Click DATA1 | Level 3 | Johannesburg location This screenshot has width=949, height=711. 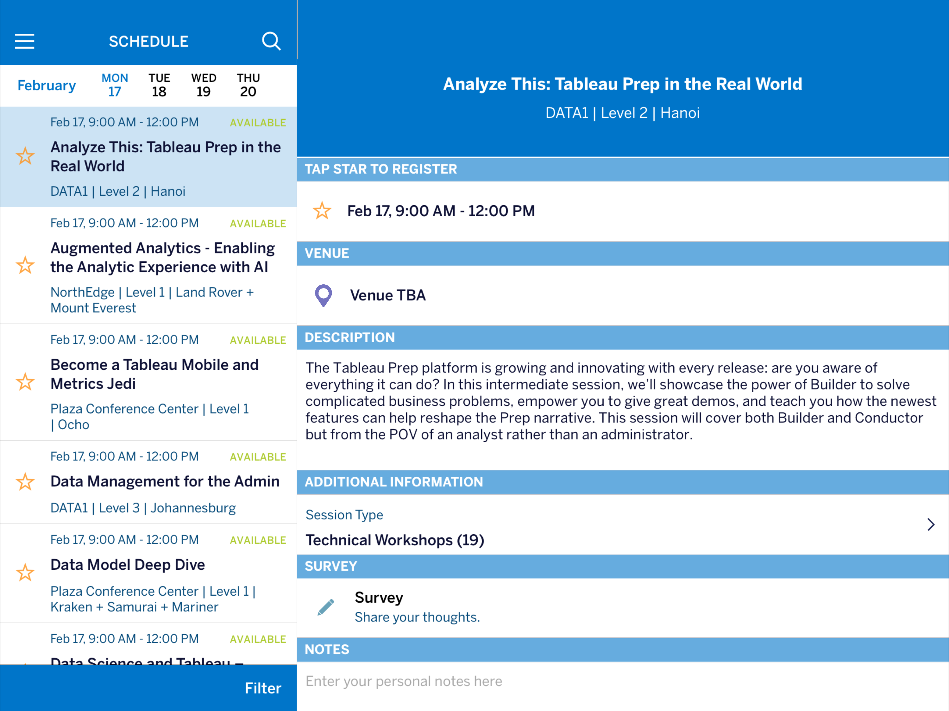pyautogui.click(x=143, y=508)
